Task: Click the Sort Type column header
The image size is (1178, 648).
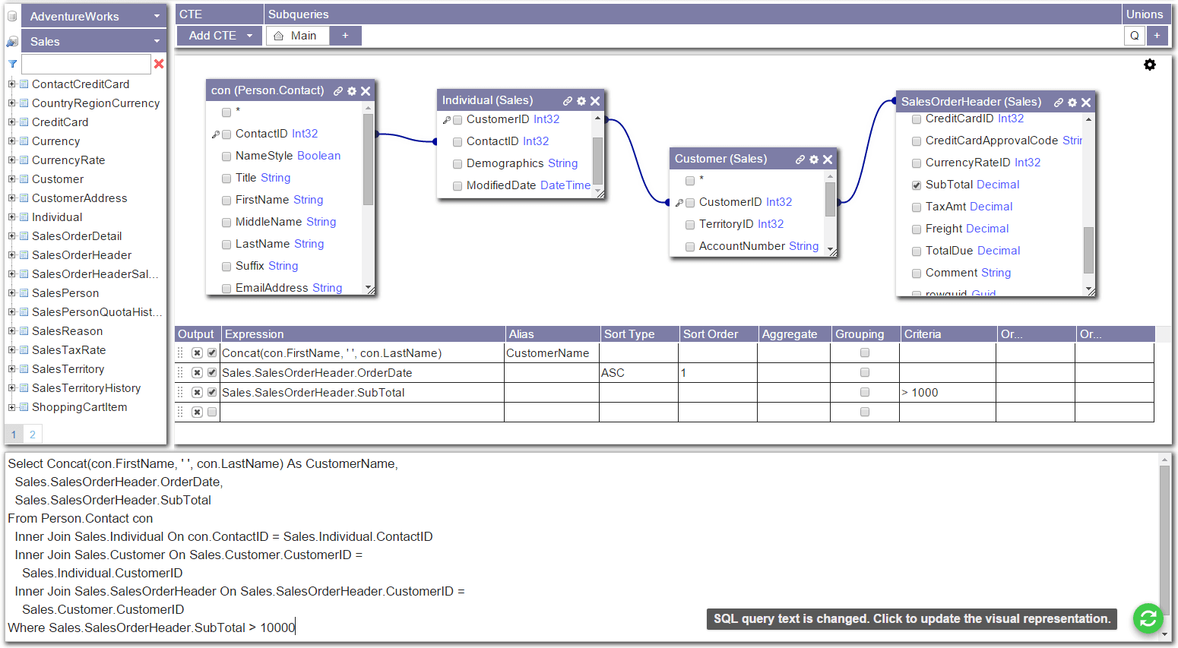Action: pos(638,334)
